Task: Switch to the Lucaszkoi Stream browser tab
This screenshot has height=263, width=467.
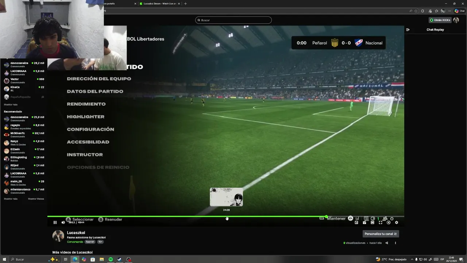Action: (159, 4)
